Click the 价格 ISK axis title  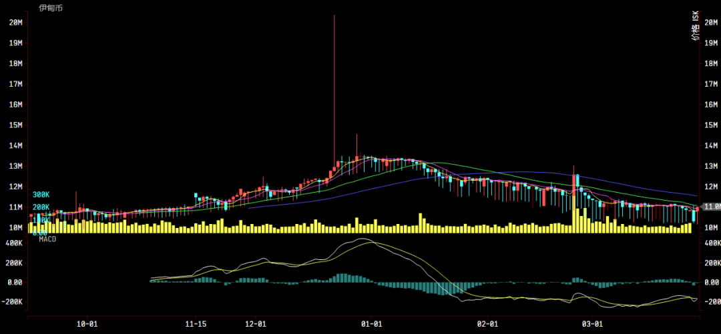pyautogui.click(x=696, y=25)
